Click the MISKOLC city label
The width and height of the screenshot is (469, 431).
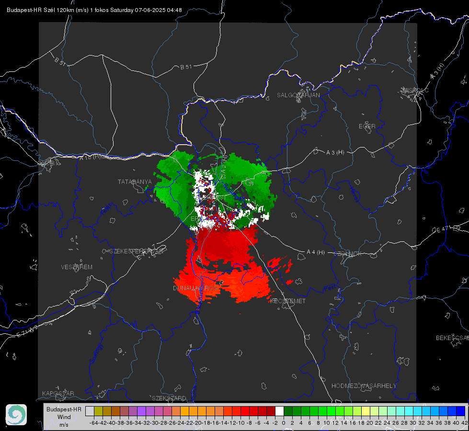coord(415,90)
